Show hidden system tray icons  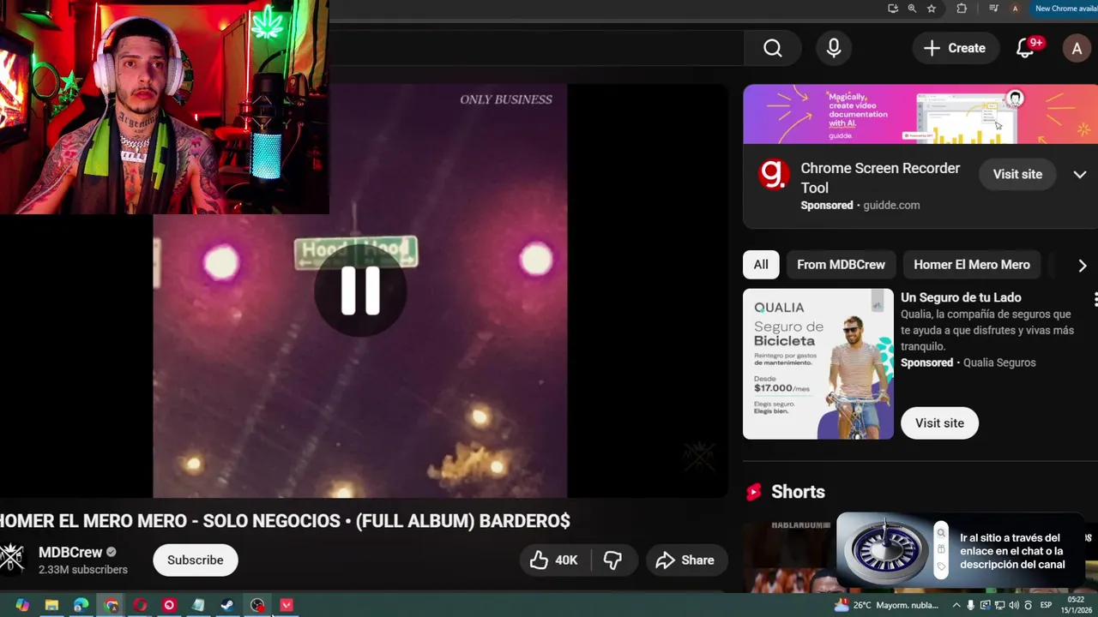click(x=956, y=605)
